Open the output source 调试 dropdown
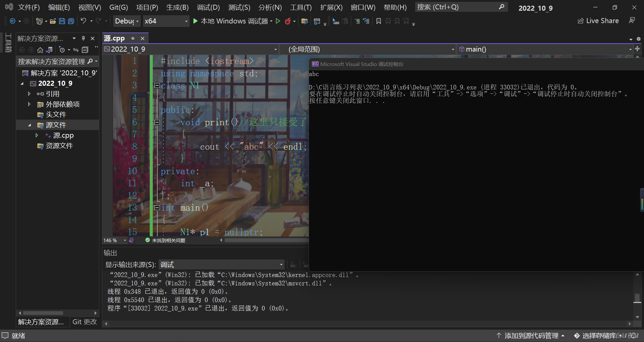The height and width of the screenshot is (342, 644). [x=221, y=265]
